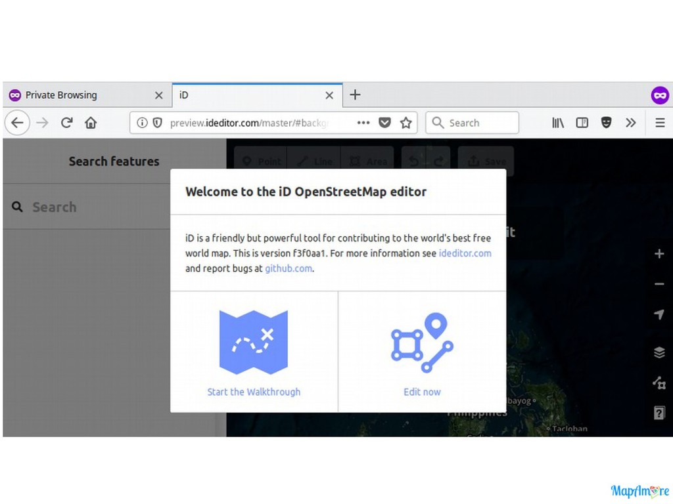Expand more tools overflow chevron
The height and width of the screenshot is (504, 673).
pos(630,123)
